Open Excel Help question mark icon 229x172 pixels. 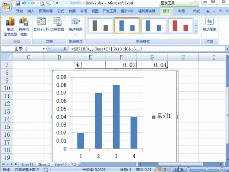click(x=208, y=11)
